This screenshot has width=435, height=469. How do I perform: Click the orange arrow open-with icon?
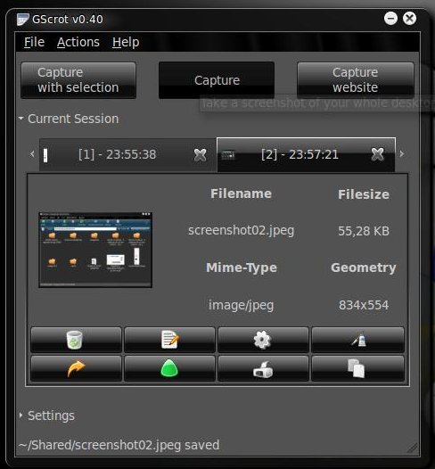tap(76, 368)
